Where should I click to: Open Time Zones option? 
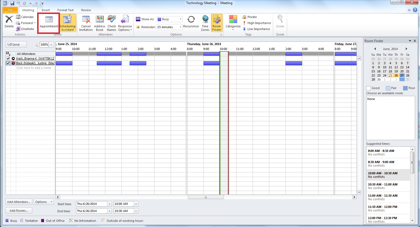(x=205, y=23)
